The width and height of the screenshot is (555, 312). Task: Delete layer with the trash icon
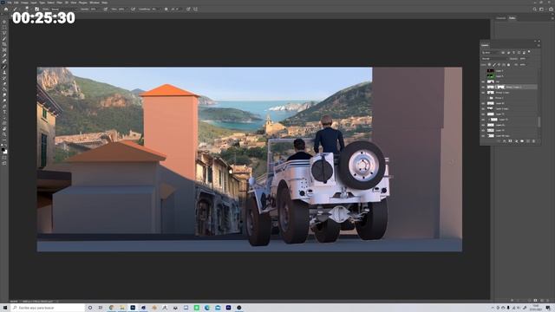tap(534, 141)
